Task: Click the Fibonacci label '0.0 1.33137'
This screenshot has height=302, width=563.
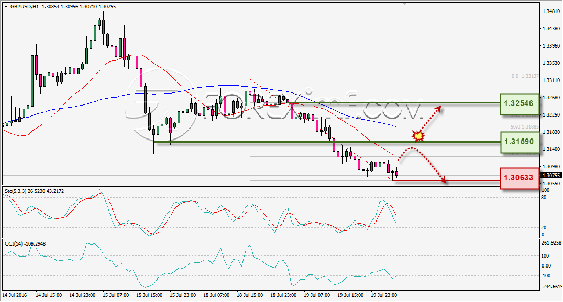Action: click(525, 76)
